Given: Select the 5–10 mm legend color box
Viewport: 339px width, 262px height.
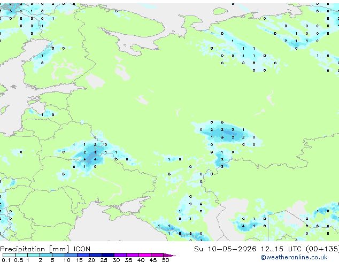Looking at the screenshot, I should (x=58, y=255).
